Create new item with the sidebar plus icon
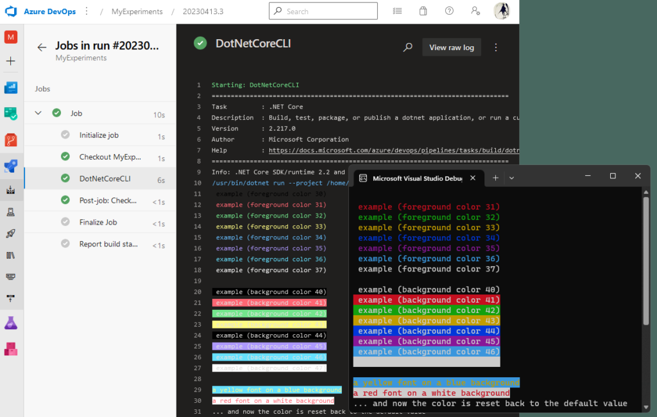 click(x=10, y=61)
